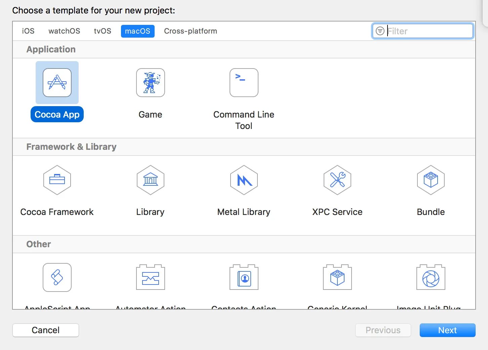Choose the Automator Action icon
The image size is (488, 350).
(x=151, y=277)
